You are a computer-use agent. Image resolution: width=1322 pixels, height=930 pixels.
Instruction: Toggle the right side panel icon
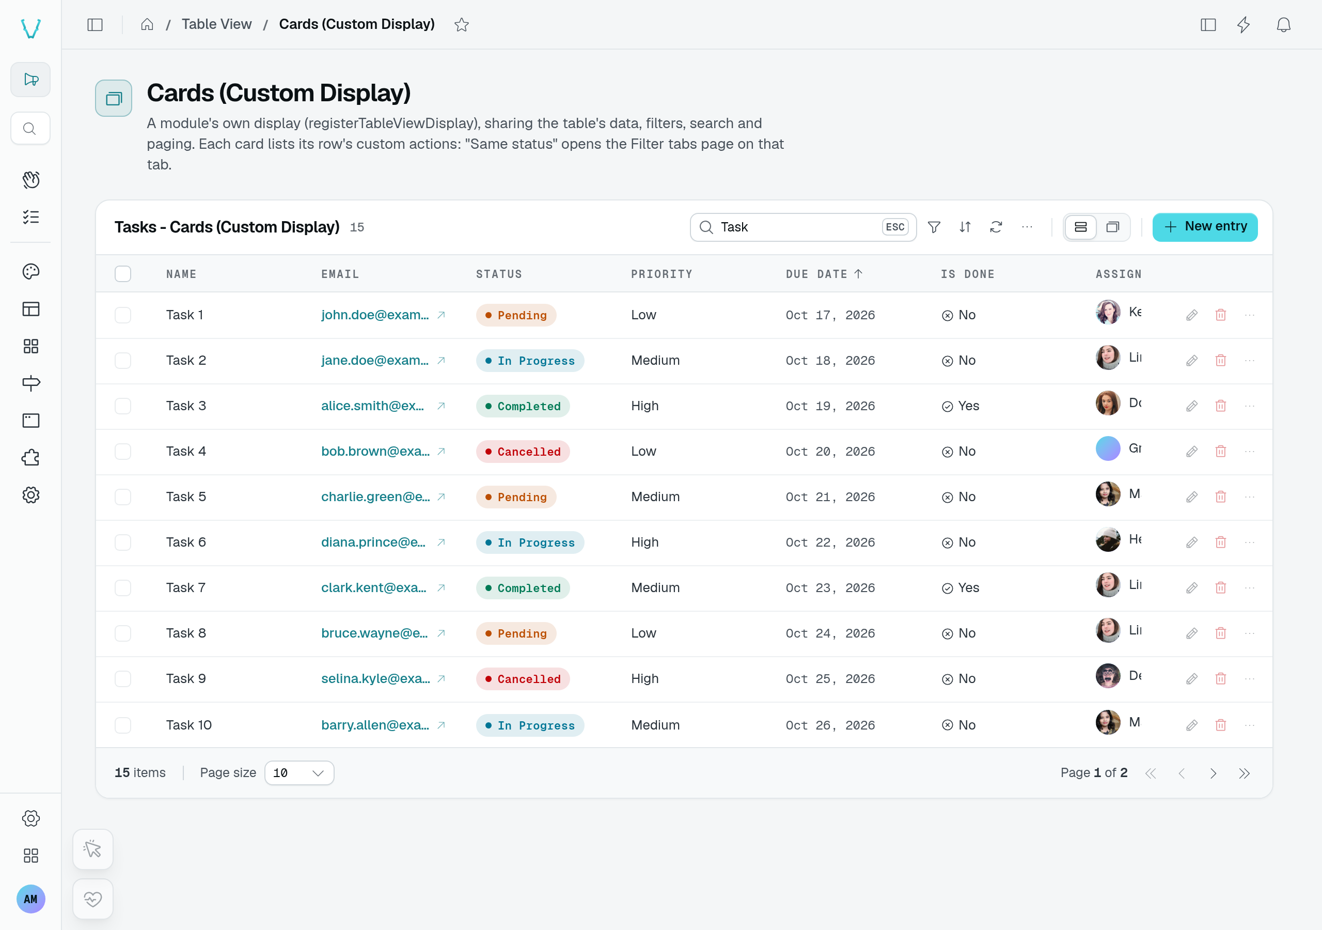point(1208,25)
